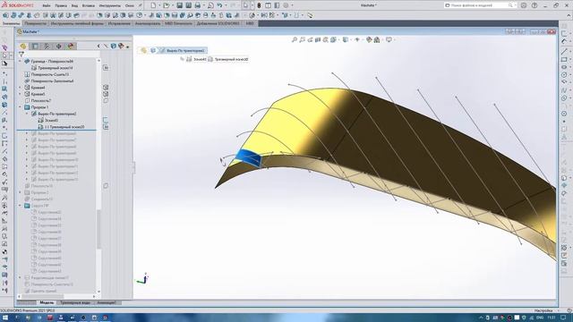Image resolution: width=573 pixels, height=322 pixels.
Task: Expand the Кривая4 tree node
Action: point(20,88)
